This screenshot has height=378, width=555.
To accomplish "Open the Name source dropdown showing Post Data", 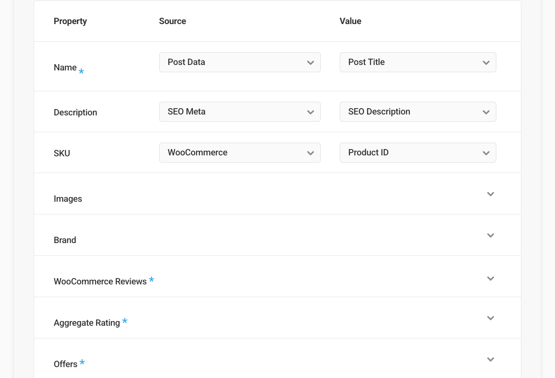I will (x=240, y=62).
